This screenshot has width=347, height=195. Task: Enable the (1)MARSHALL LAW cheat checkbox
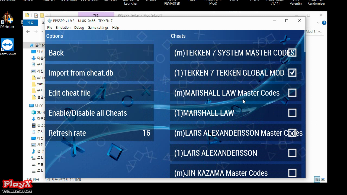(292, 113)
